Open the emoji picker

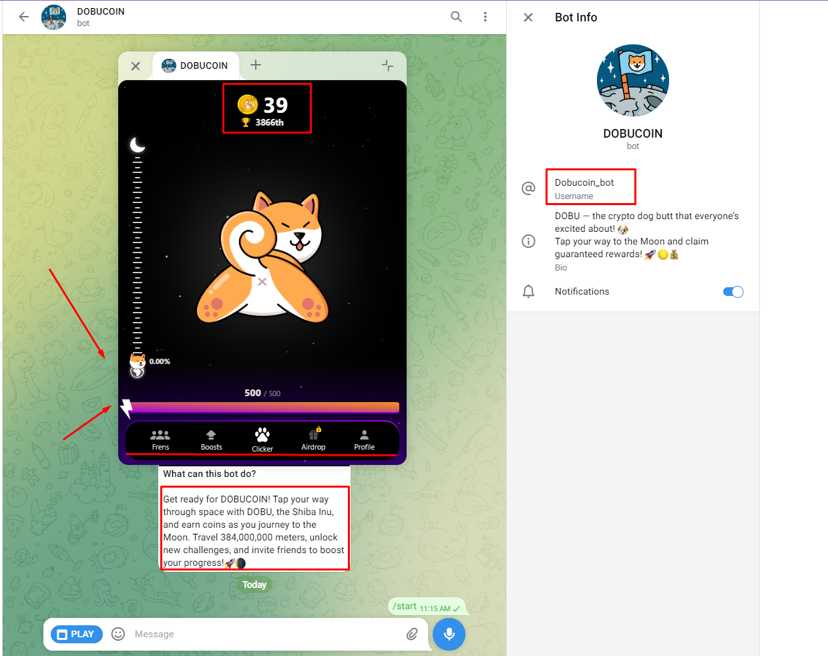118,634
